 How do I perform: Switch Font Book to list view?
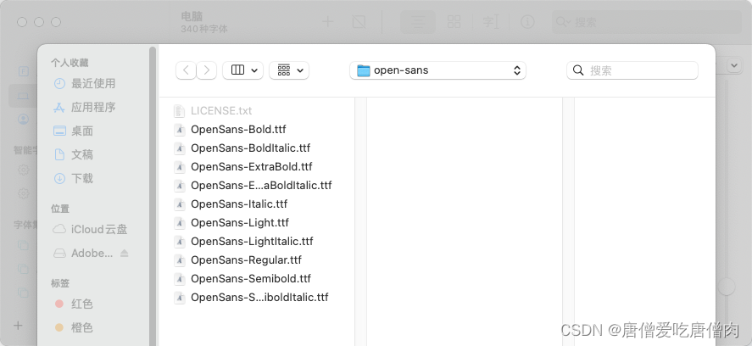(x=418, y=21)
